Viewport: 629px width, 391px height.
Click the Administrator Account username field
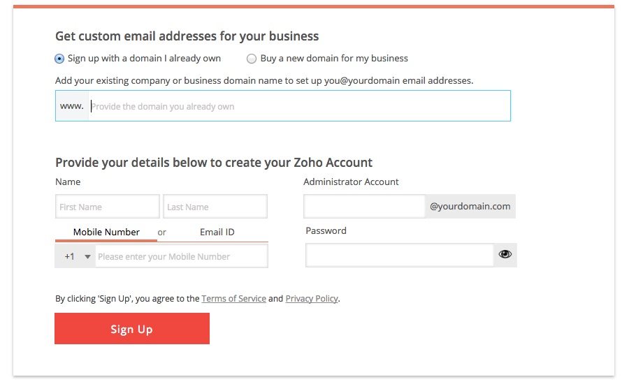point(364,207)
